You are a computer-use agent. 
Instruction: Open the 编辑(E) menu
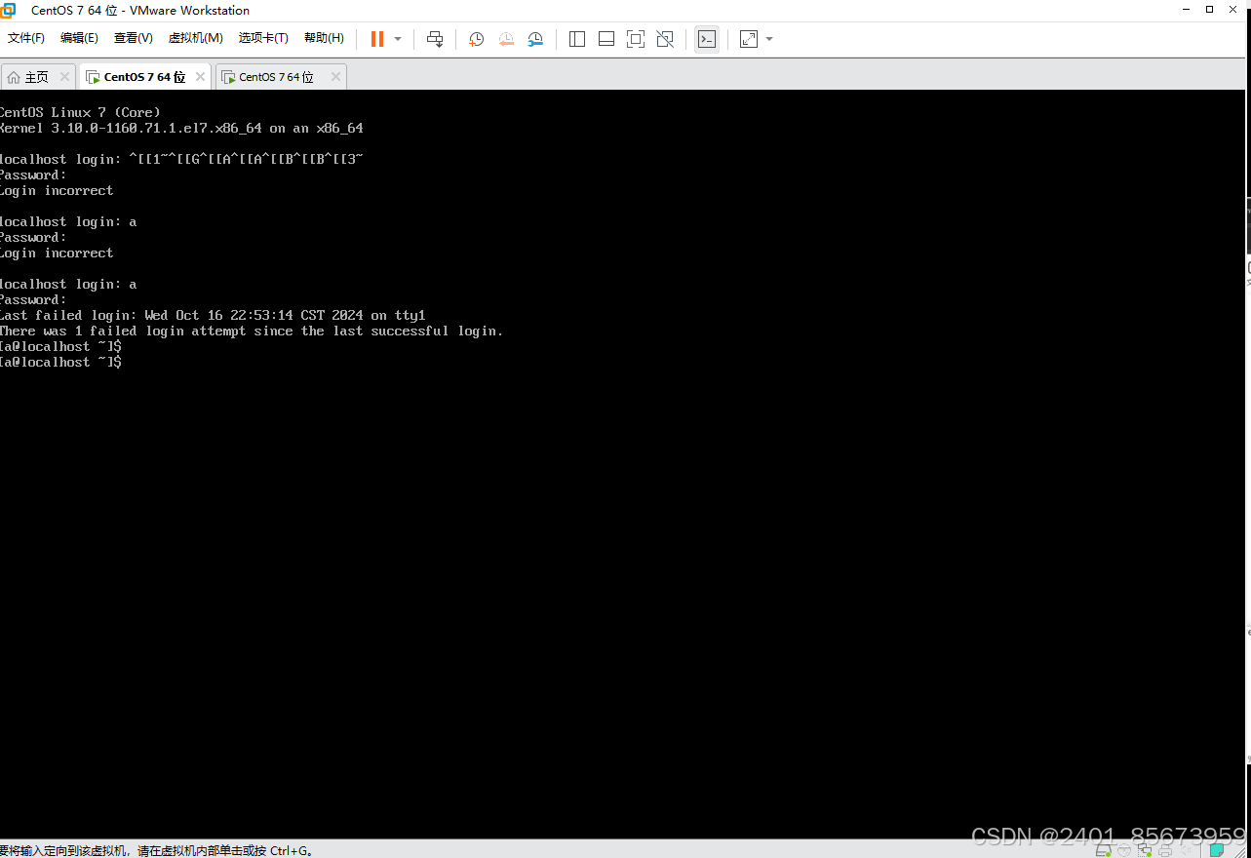click(x=79, y=38)
